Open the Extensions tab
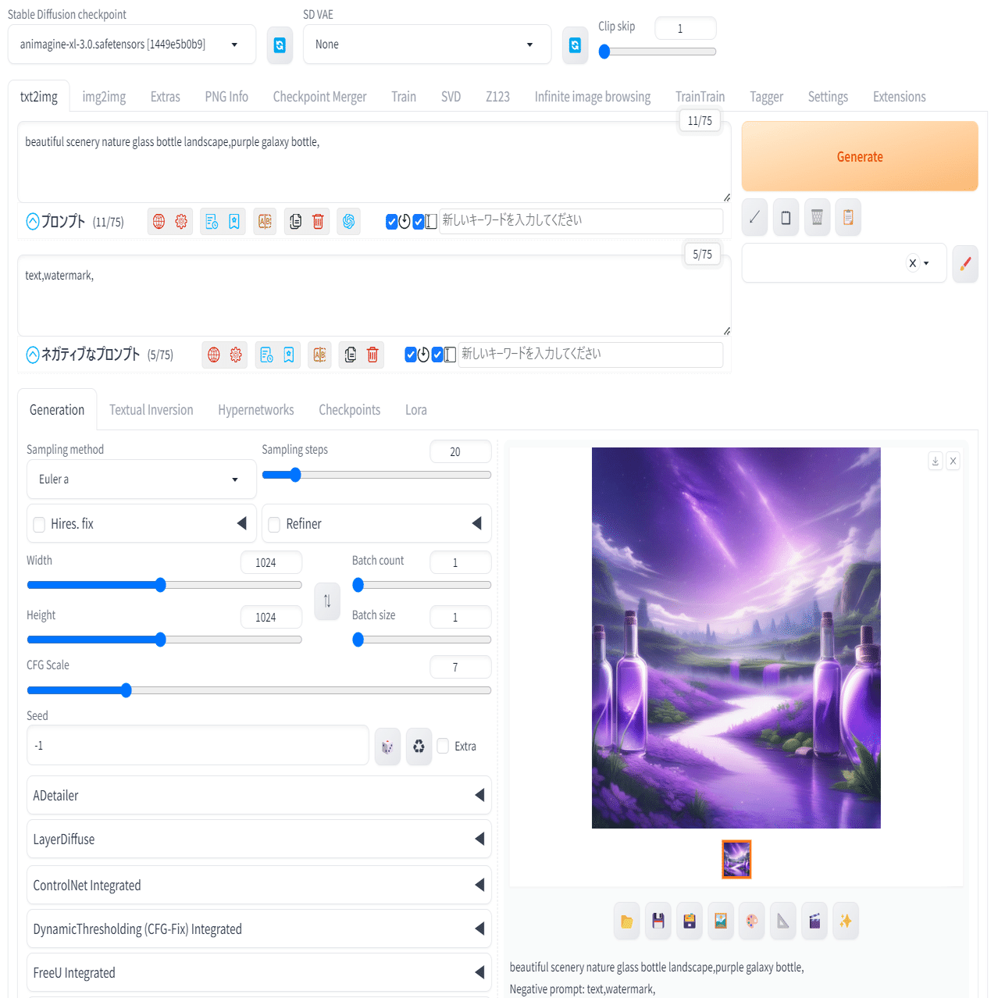998x998 pixels. click(x=900, y=97)
